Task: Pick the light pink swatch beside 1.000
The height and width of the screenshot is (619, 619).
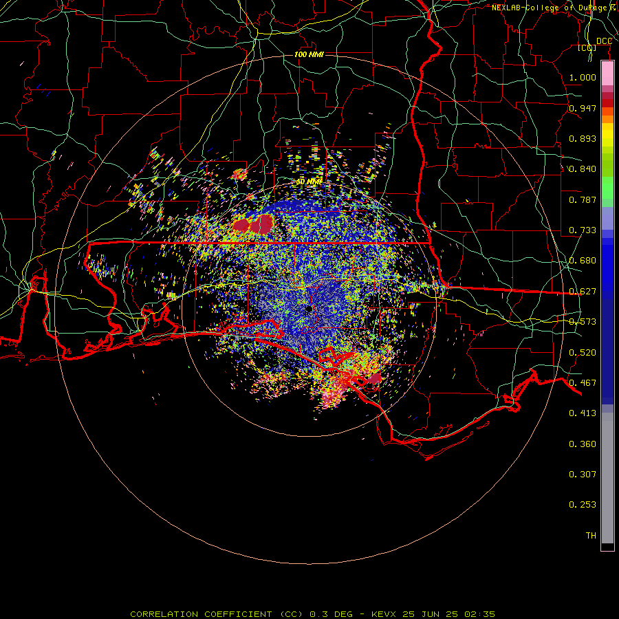Action: tap(607, 74)
